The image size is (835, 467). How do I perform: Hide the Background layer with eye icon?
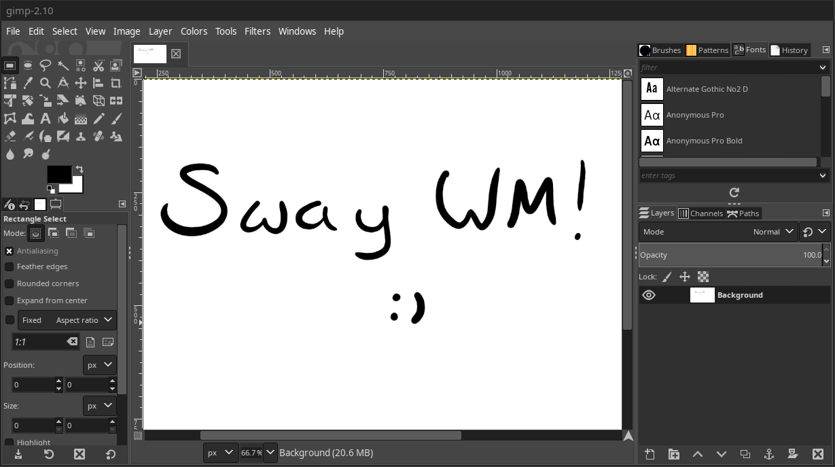649,295
